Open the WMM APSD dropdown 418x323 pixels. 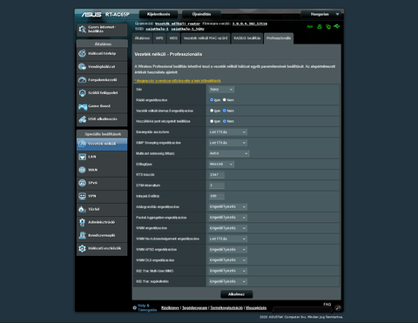228,250
